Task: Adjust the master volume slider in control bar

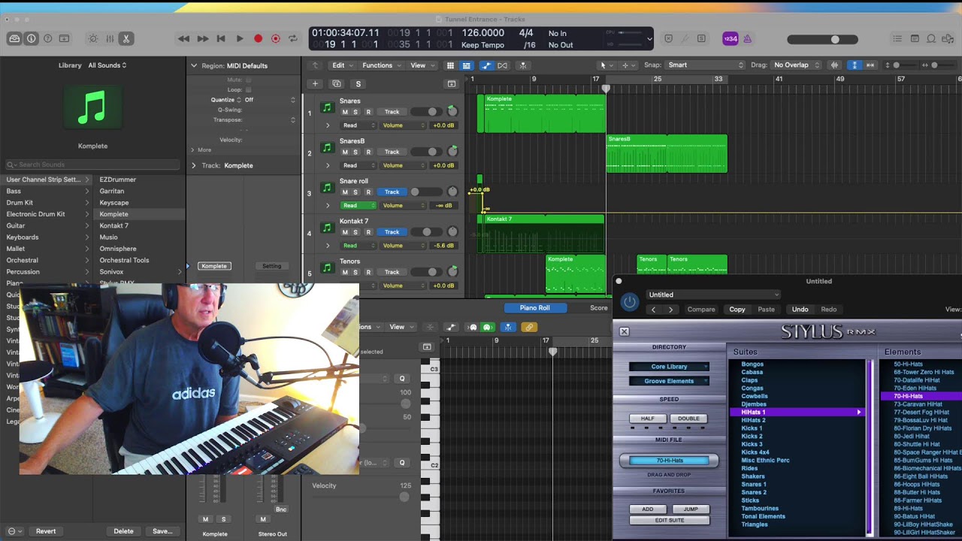Action: (x=824, y=39)
